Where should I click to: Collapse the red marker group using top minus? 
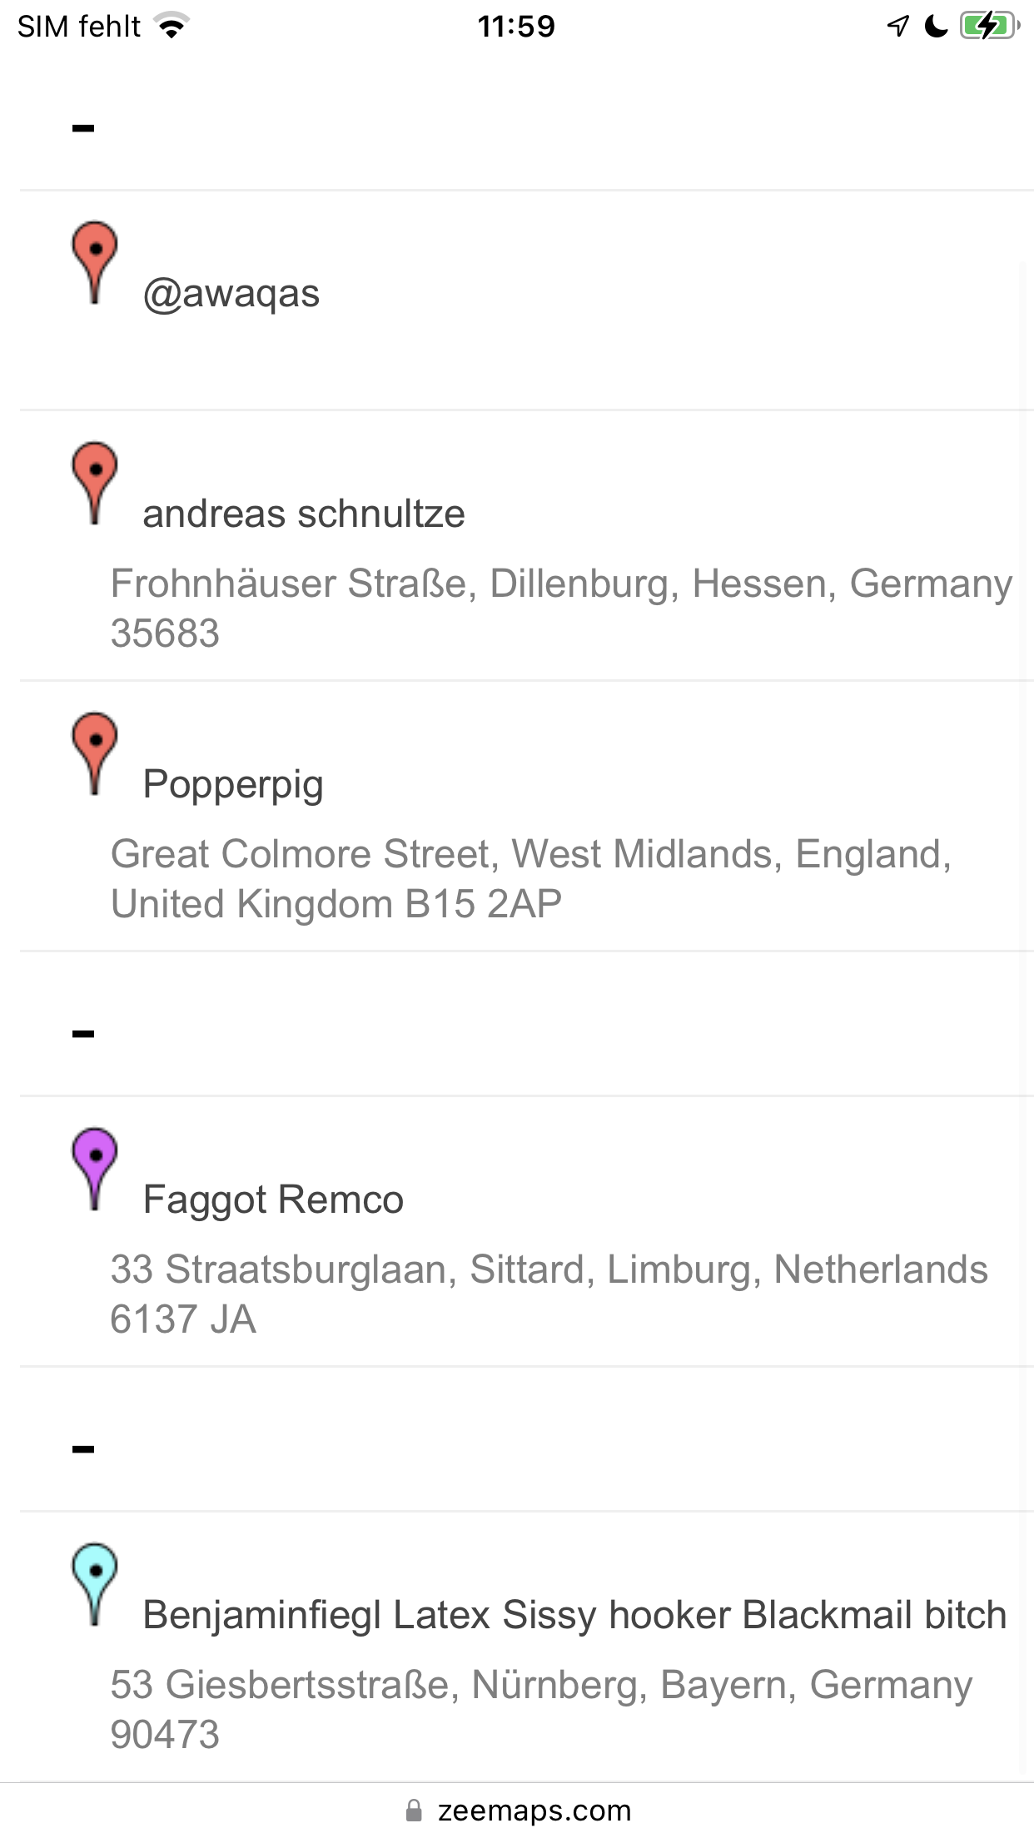pos(83,128)
